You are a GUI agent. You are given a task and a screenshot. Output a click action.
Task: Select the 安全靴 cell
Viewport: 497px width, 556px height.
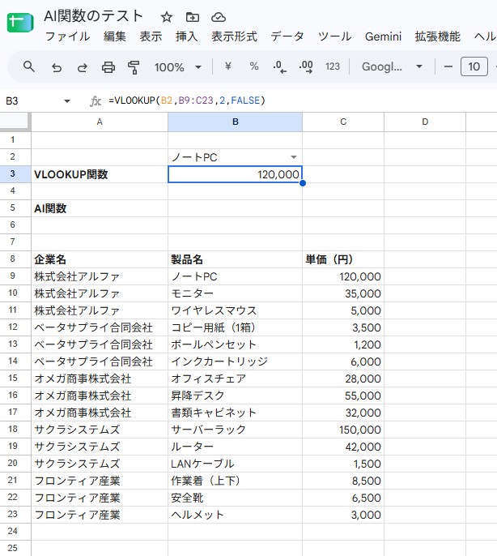click(236, 498)
